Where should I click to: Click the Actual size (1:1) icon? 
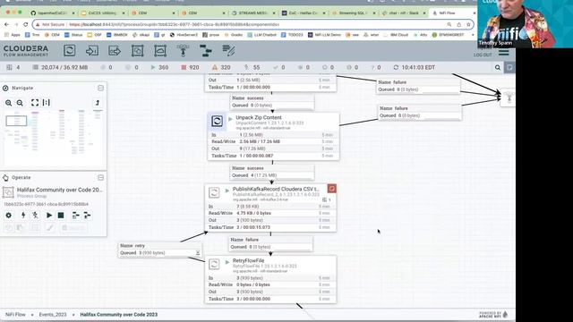tap(46, 103)
